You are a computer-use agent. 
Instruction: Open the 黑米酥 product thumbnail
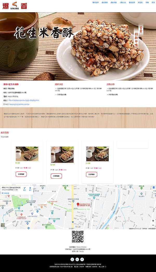pos(27,154)
